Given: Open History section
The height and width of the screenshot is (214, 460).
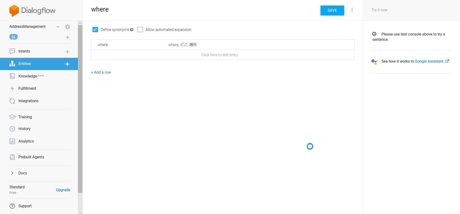Looking at the screenshot, I should coord(24,129).
